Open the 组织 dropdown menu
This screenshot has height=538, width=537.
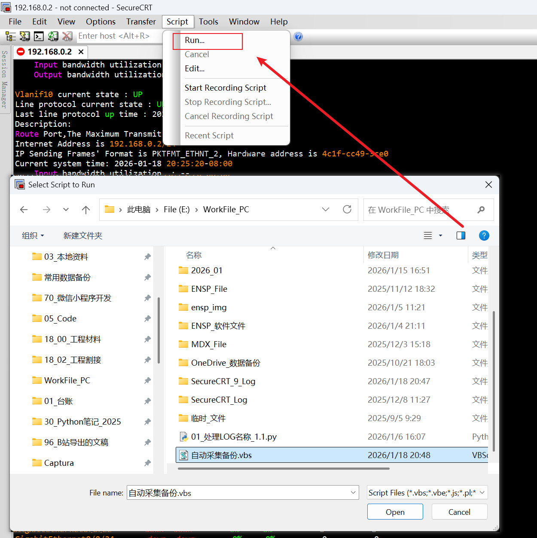33,235
